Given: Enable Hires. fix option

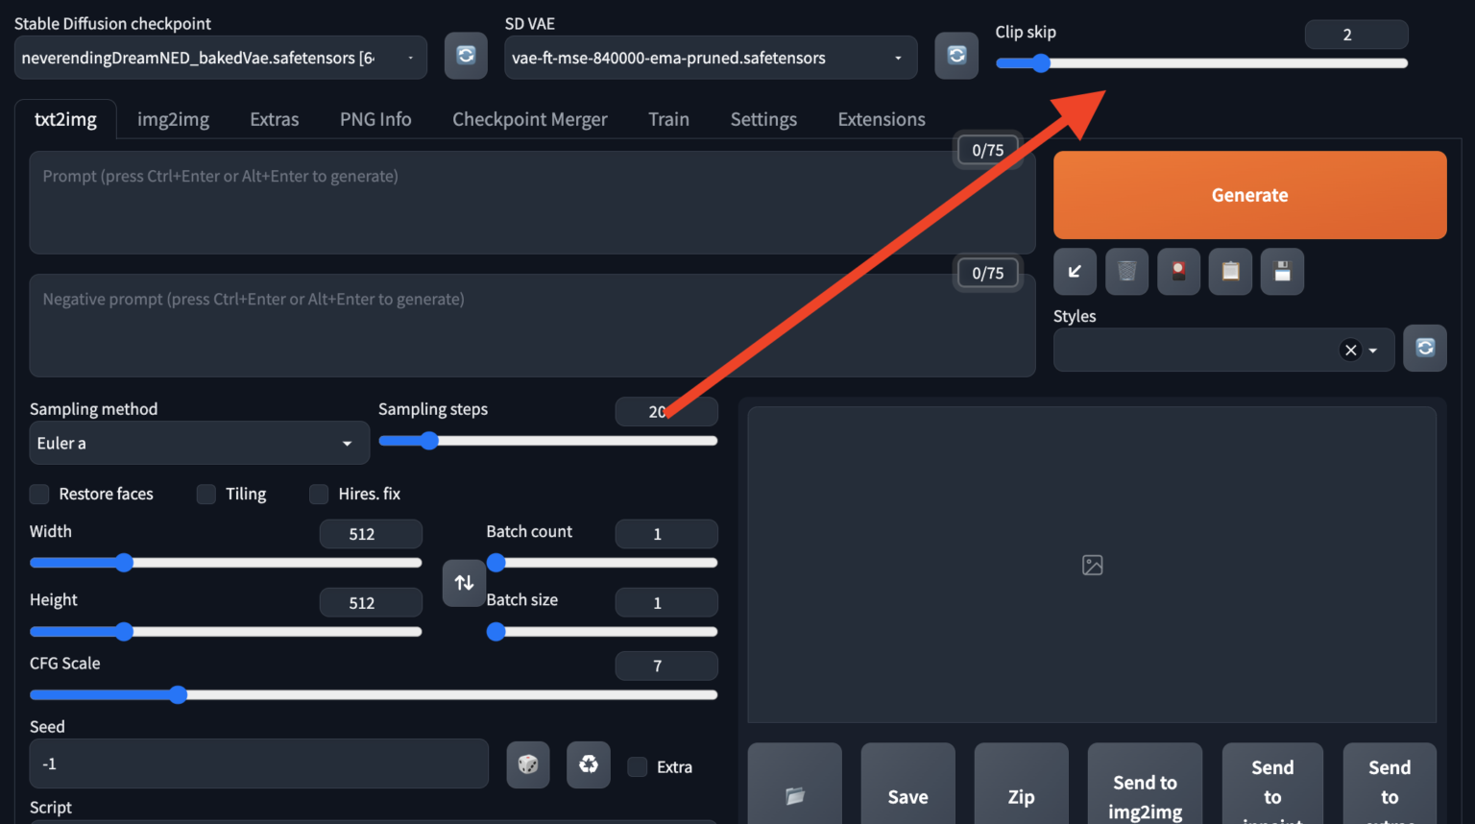Looking at the screenshot, I should (319, 495).
